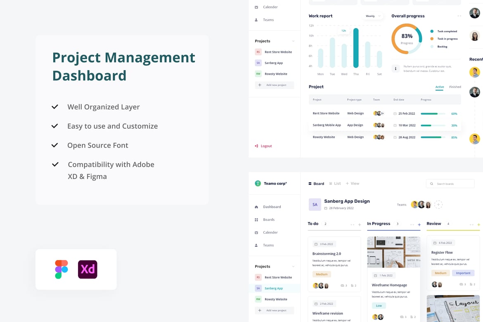Click the 60% progress bar for Rent Store Website
Screen dimensions: 483x322
[433, 114]
